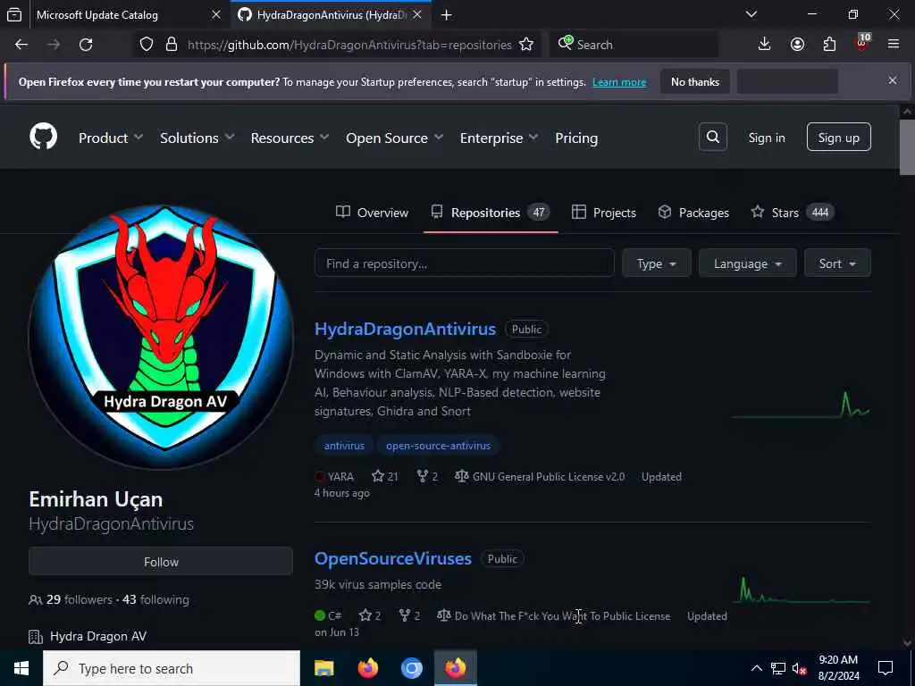The height and width of the screenshot is (686, 915).
Task: Go back with browser back arrow
Action: click(21, 45)
